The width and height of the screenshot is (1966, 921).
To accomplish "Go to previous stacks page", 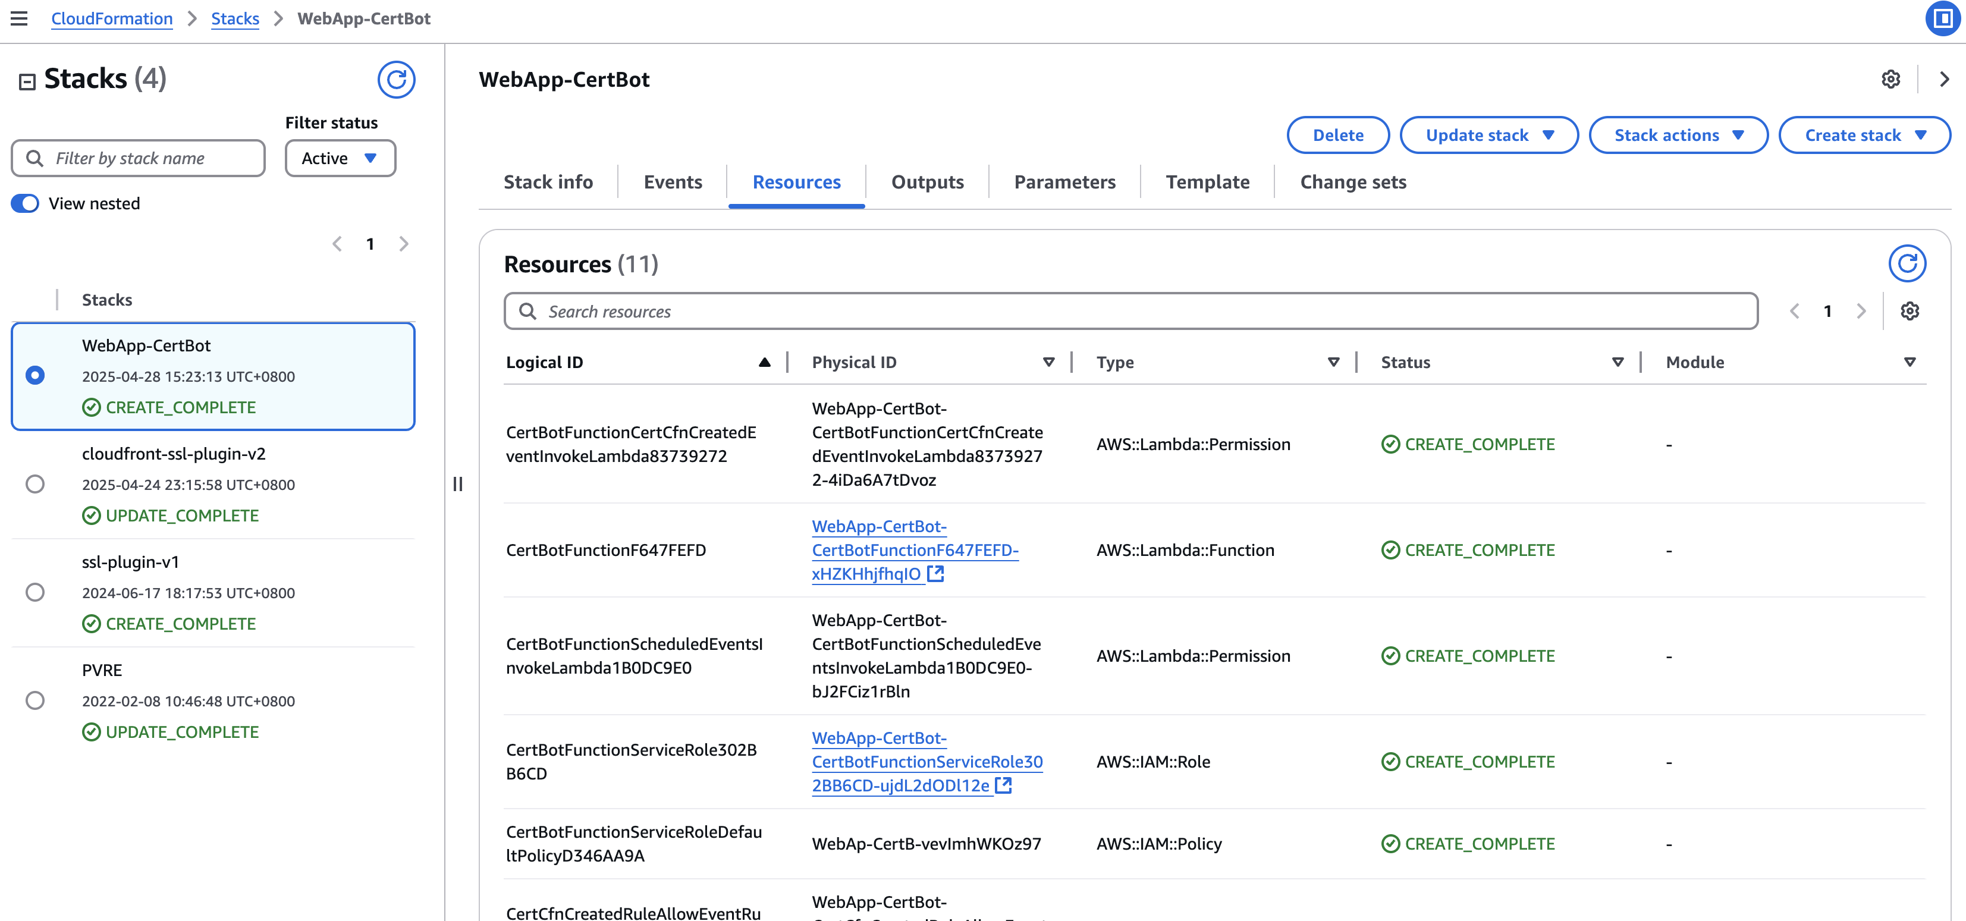I will (337, 244).
